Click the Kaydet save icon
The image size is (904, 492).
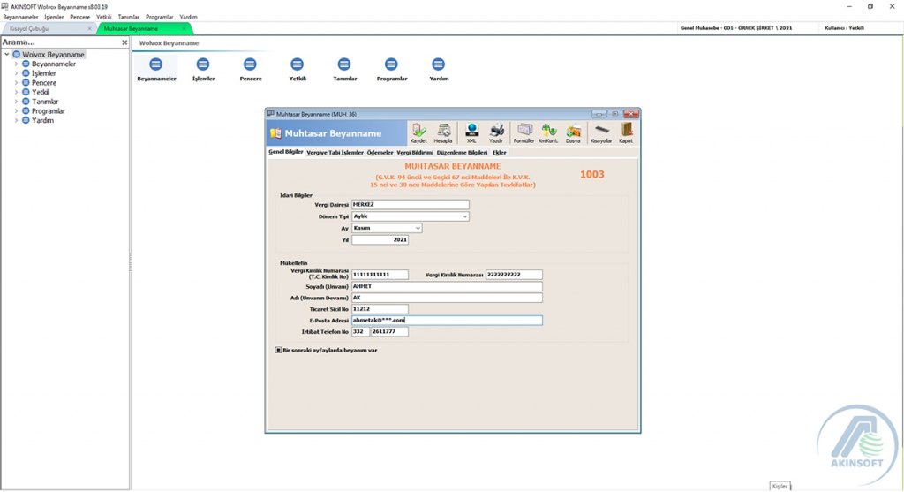pyautogui.click(x=418, y=133)
